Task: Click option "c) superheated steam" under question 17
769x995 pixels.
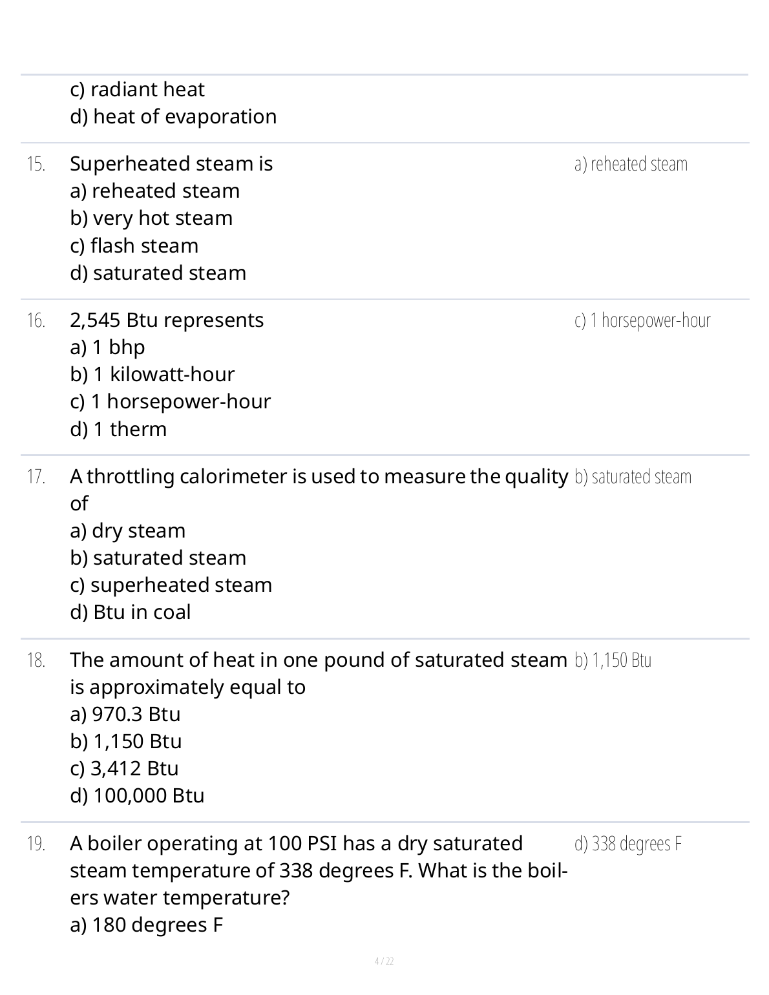Action: [171, 585]
